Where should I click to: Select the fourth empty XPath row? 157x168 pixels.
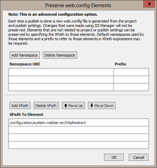(x=78, y=145)
